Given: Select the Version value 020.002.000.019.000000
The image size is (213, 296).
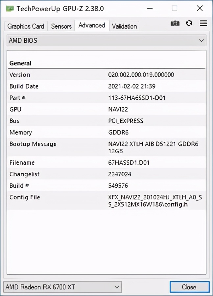Looking at the screenshot, I should tap(141, 75).
